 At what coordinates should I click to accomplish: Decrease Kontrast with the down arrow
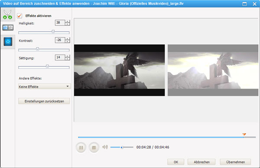tap(68, 42)
